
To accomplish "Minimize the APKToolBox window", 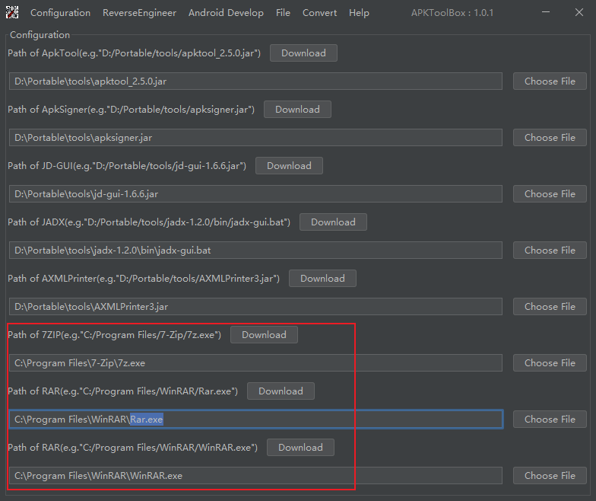I will (546, 12).
